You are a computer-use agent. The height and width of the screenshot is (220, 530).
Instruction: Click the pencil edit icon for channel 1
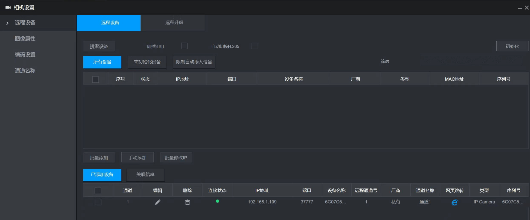click(x=157, y=202)
